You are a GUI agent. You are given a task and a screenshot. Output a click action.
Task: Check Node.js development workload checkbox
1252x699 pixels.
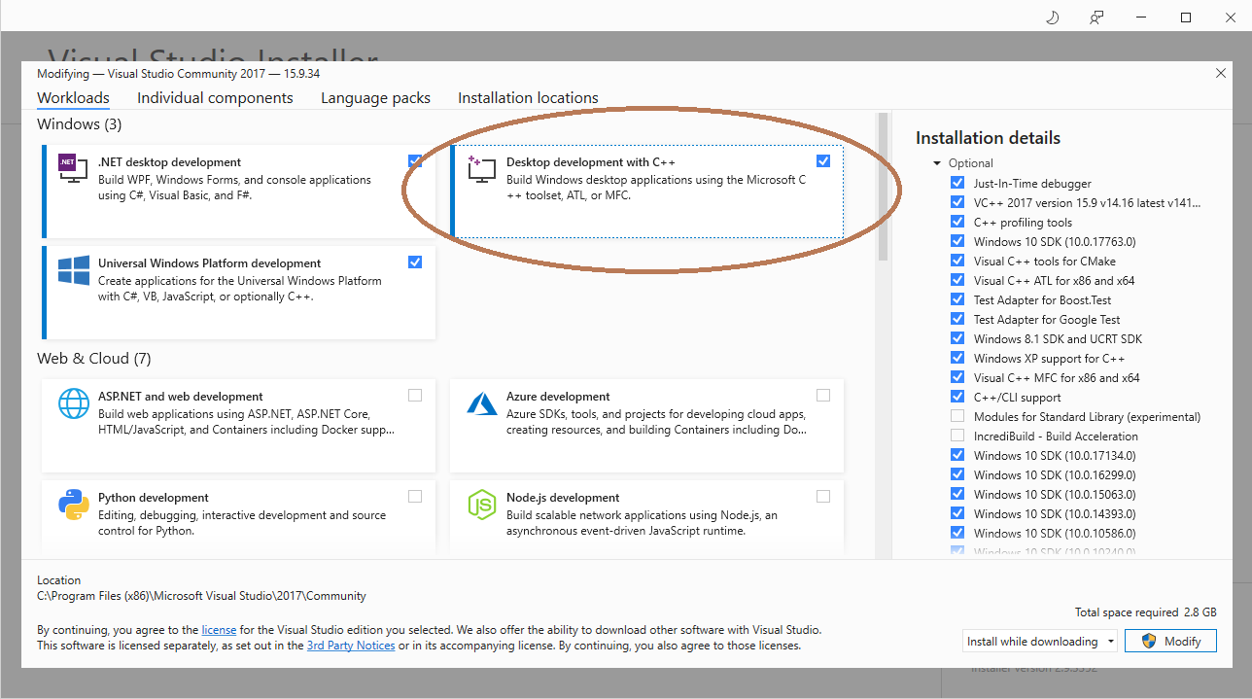coord(823,496)
